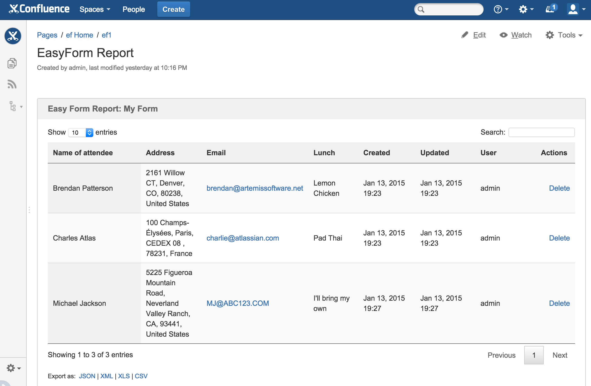
Task: Open charlie@atlassian.com email link
Action: tap(243, 238)
